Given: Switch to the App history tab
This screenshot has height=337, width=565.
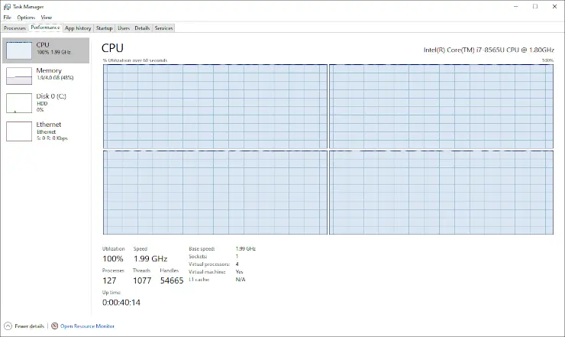Looking at the screenshot, I should click(78, 28).
